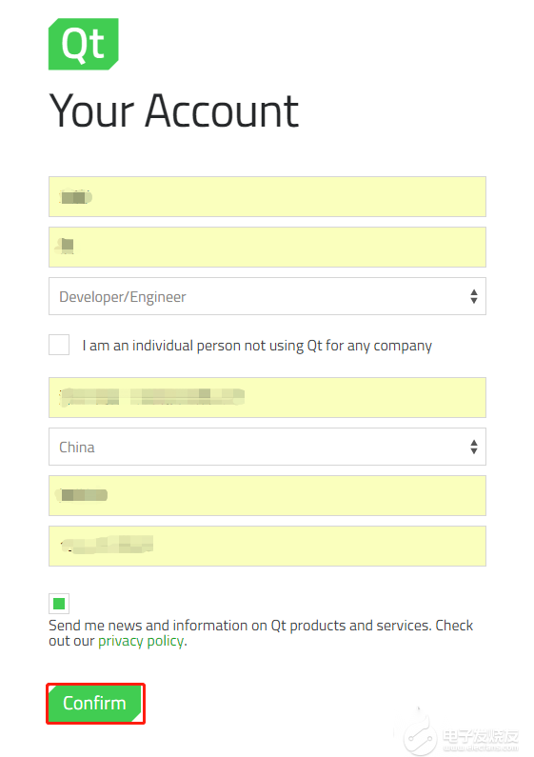This screenshot has height=757, width=534.
Task: Click the 'Your Account' heading
Action: pyautogui.click(x=174, y=111)
